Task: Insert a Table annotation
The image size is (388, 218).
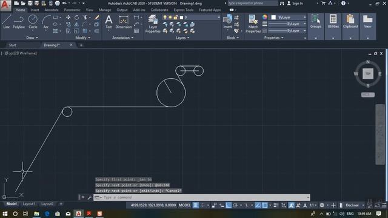Action: (136, 31)
